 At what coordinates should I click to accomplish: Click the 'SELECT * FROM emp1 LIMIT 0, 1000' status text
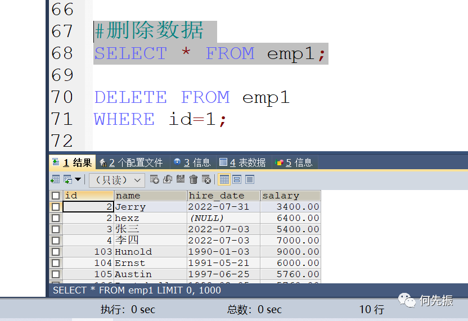click(137, 290)
